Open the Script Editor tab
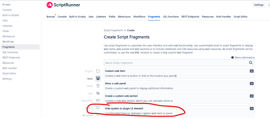This screenshot has width=270, height=118. [241, 17]
